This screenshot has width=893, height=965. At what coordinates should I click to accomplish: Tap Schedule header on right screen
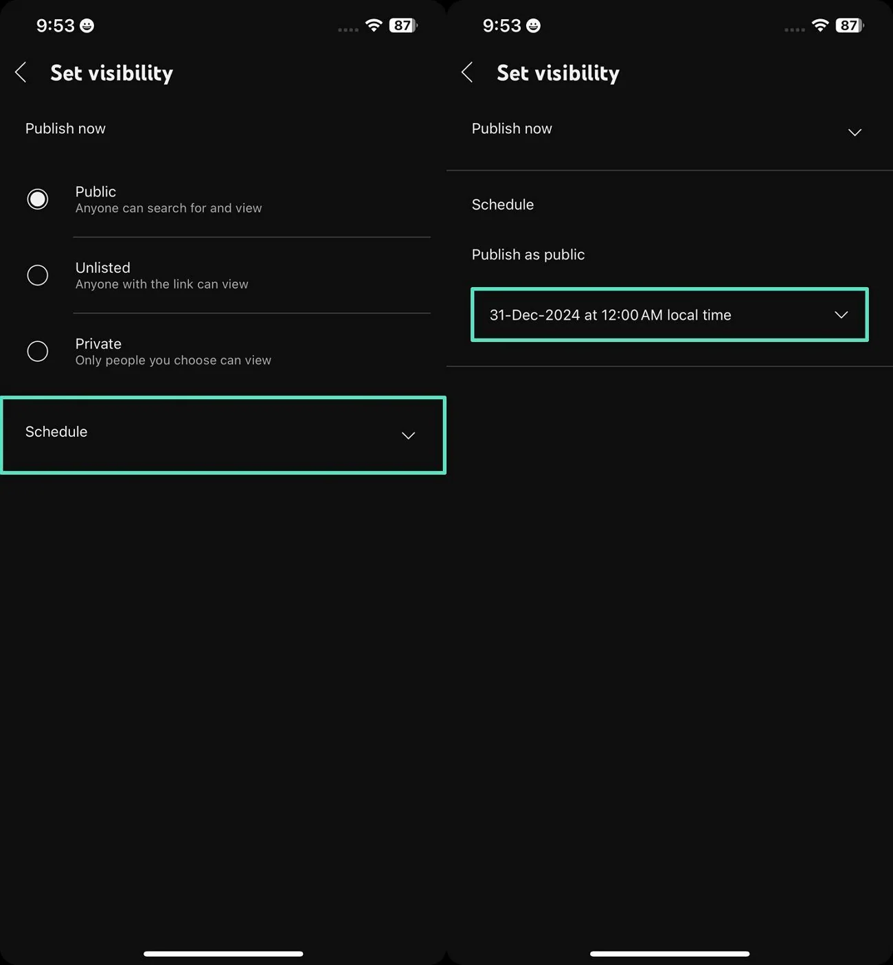click(x=503, y=205)
